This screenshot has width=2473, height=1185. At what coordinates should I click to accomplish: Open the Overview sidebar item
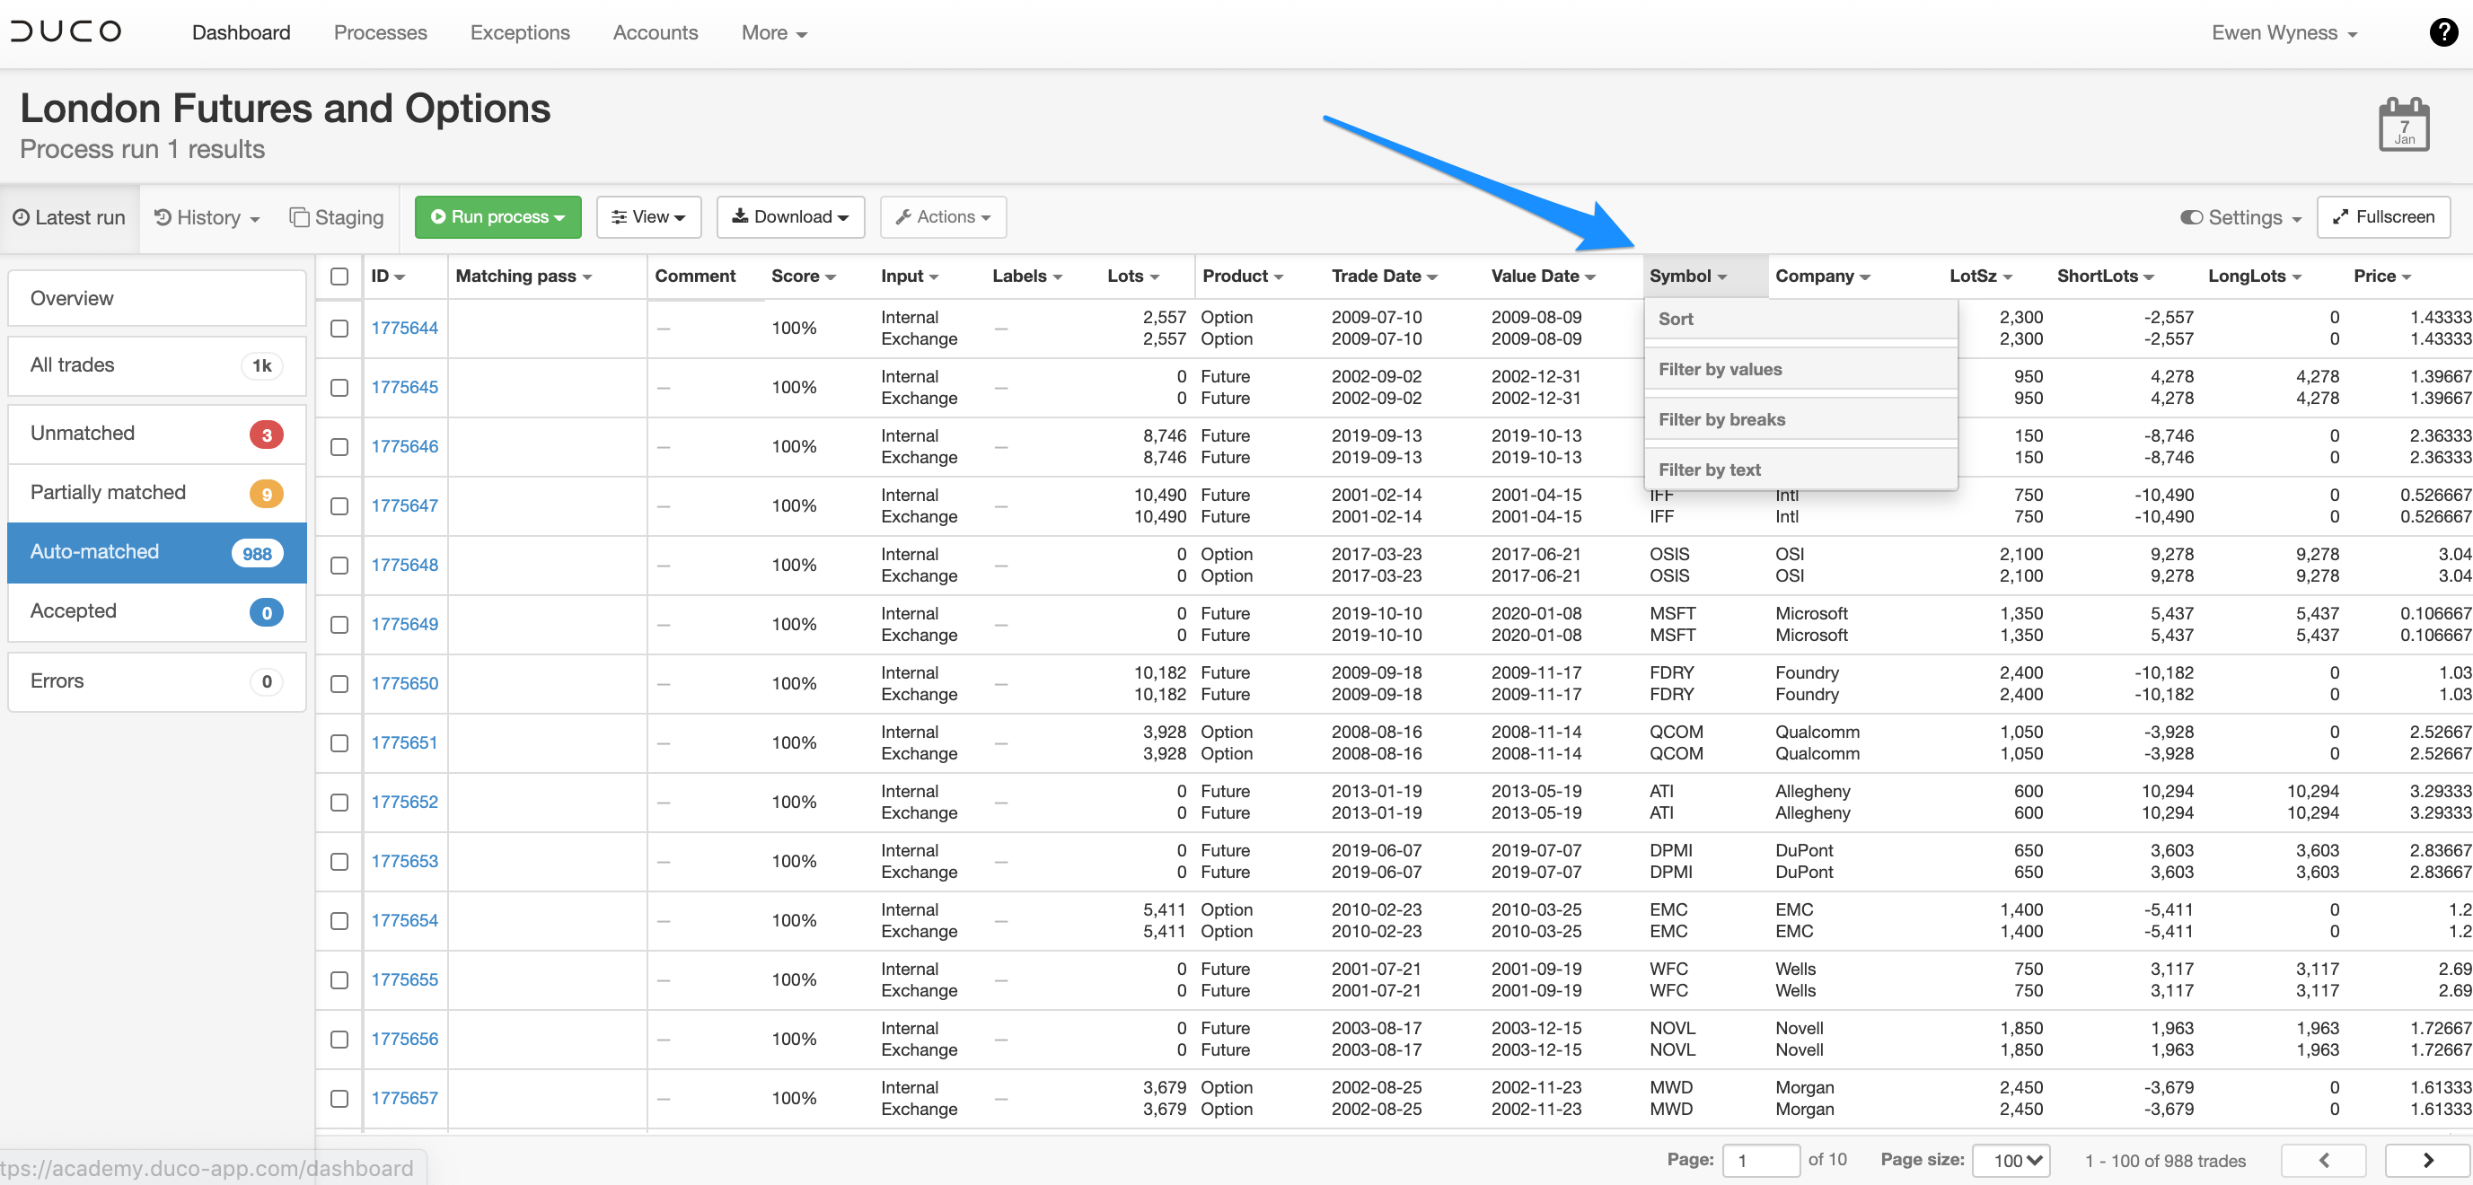156,298
